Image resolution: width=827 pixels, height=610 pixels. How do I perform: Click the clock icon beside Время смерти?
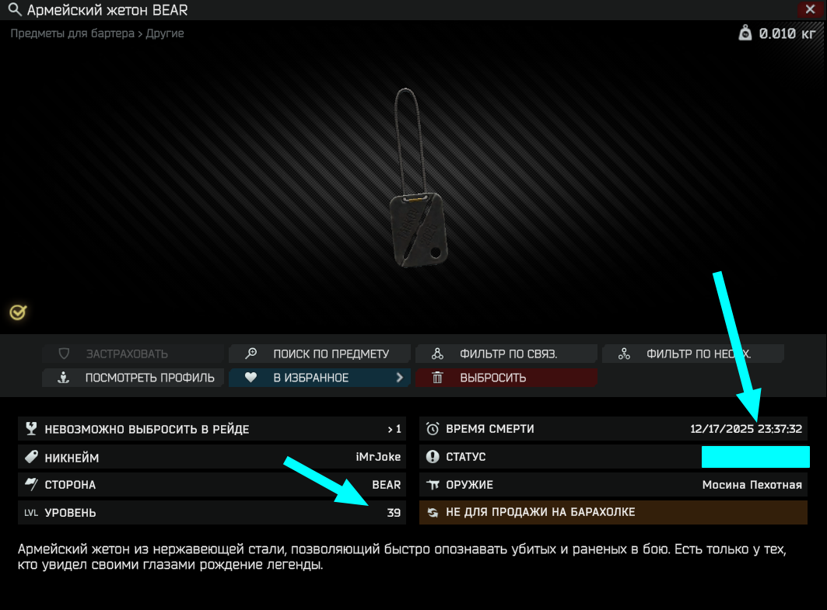[433, 429]
